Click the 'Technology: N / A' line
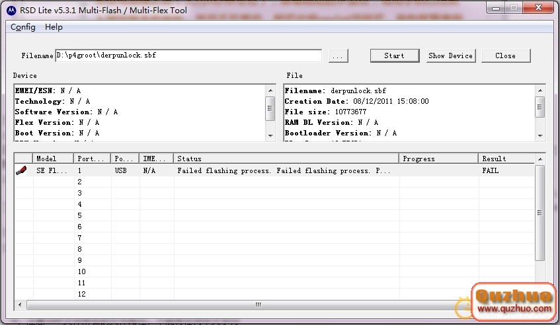This screenshot has width=560, height=325. (52, 101)
